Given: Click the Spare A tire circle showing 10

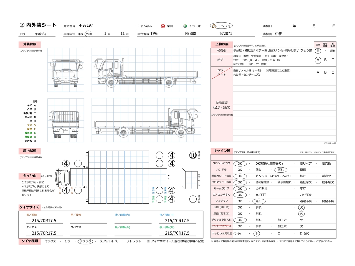Looking at the screenshot, I should click(x=193, y=155).
